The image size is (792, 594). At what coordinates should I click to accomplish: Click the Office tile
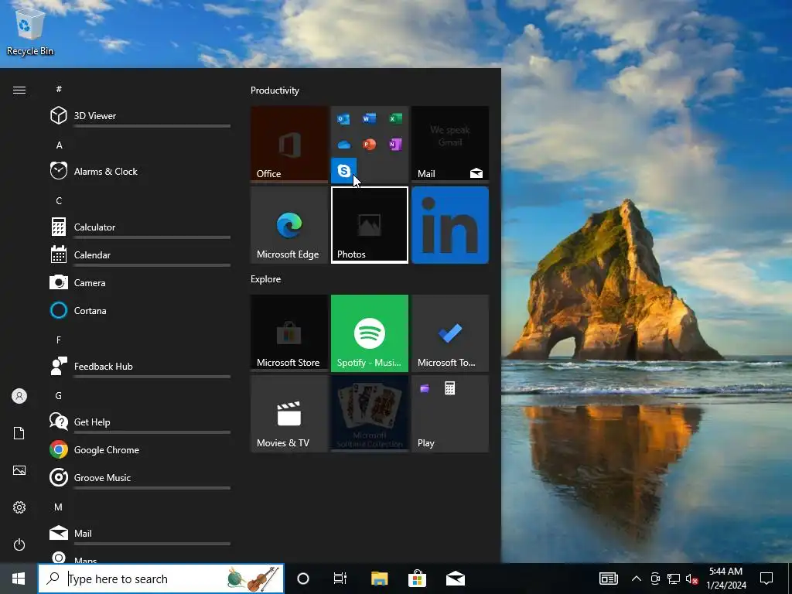[289, 144]
